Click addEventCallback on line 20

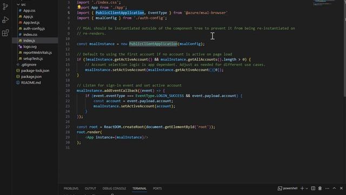(x=121, y=90)
